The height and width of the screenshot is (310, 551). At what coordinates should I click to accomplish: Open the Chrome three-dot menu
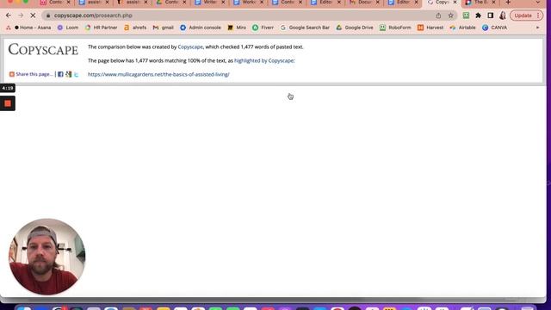pyautogui.click(x=538, y=15)
